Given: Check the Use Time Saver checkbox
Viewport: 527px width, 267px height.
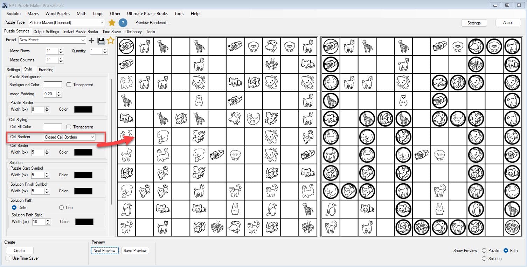Looking at the screenshot, I should click(8, 258).
